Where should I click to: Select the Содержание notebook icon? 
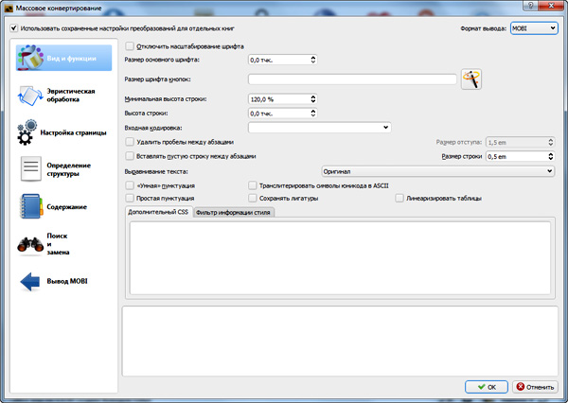29,206
